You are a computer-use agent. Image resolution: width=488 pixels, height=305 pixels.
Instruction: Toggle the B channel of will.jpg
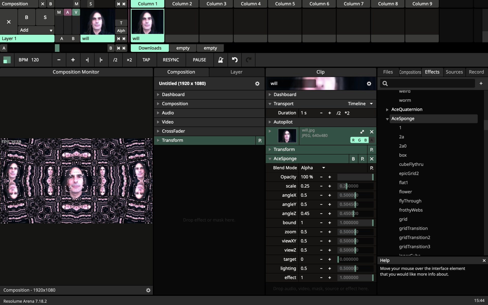(365, 140)
